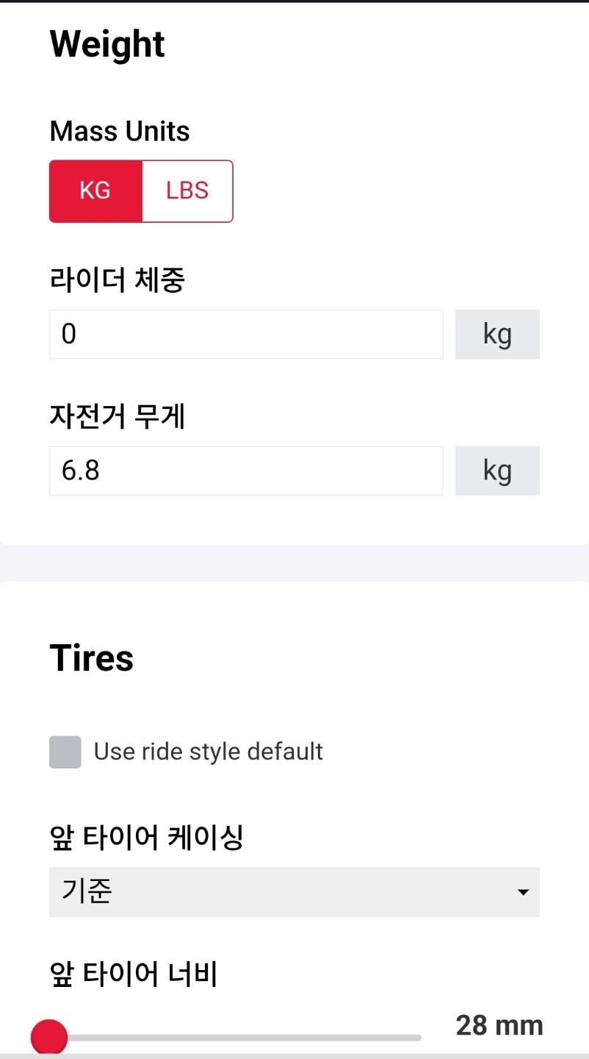Switch mass units to LBS
This screenshot has width=589, height=1059.
coord(187,191)
